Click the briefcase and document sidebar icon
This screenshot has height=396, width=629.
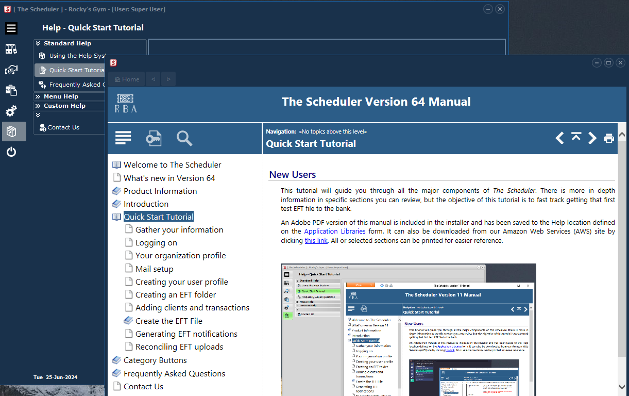[x=11, y=90]
